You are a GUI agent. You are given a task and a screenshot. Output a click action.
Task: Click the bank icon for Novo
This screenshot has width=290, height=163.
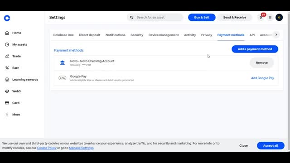[63, 62]
